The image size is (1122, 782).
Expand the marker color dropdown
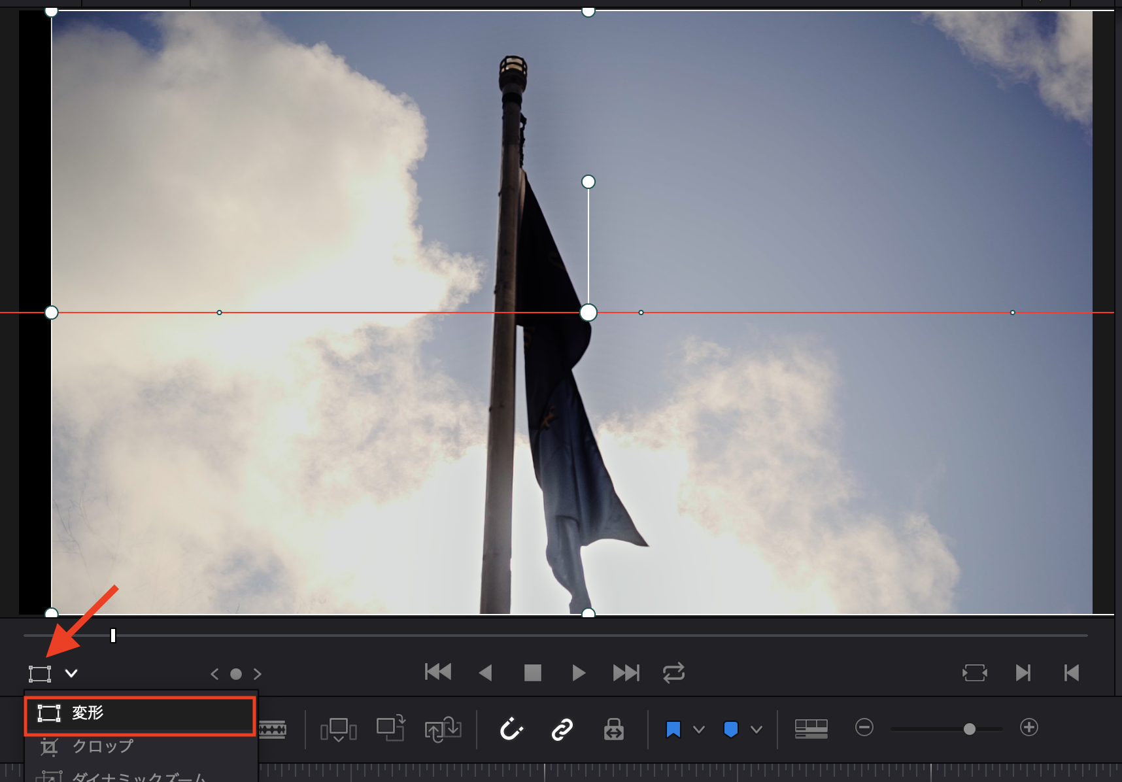[x=756, y=729]
